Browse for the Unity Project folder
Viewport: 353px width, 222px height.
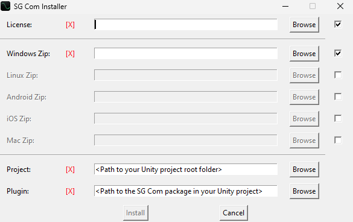(304, 170)
